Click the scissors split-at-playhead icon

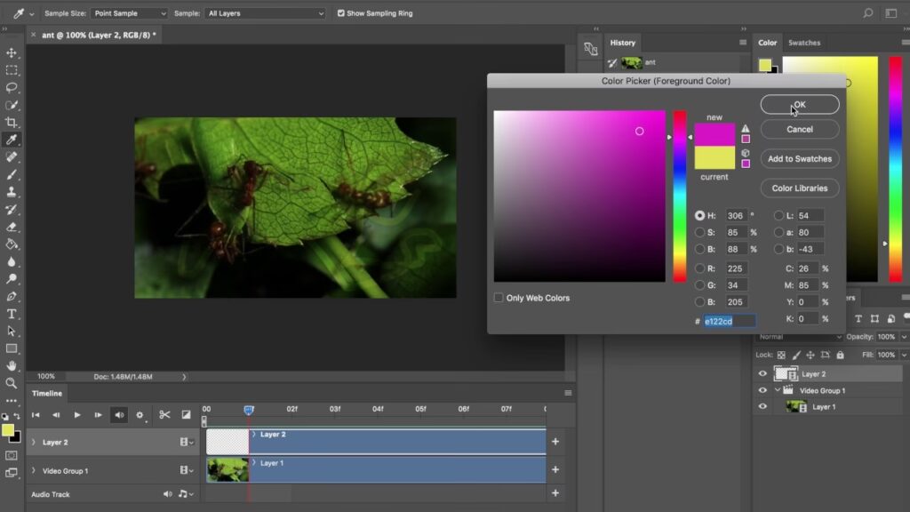[164, 415]
